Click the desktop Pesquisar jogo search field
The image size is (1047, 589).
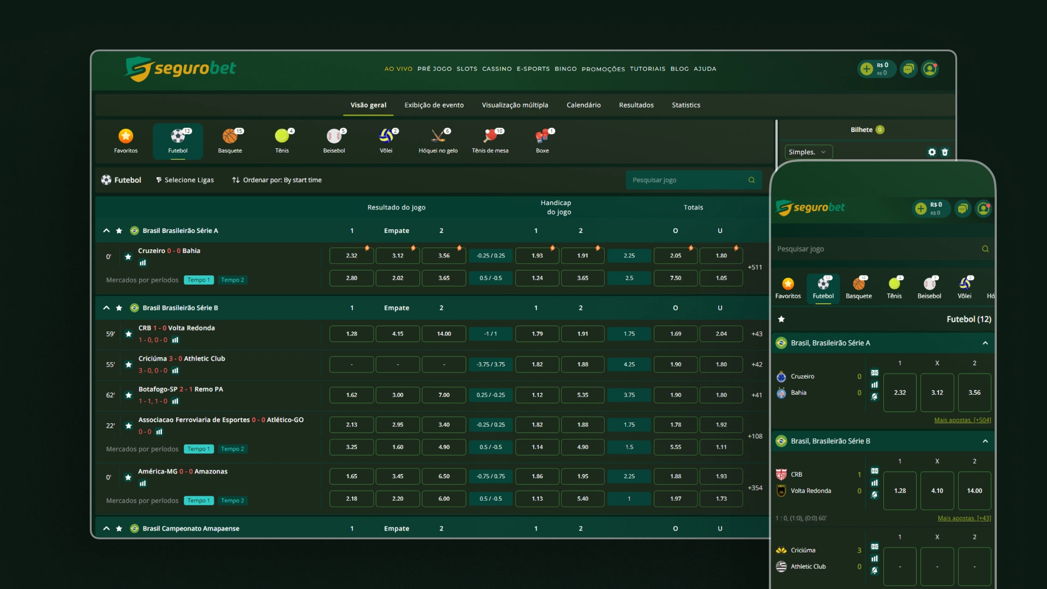pyautogui.click(x=694, y=180)
